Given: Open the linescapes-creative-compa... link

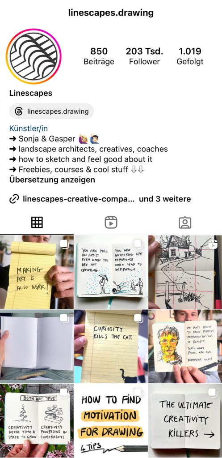Looking at the screenshot, I should (79, 199).
